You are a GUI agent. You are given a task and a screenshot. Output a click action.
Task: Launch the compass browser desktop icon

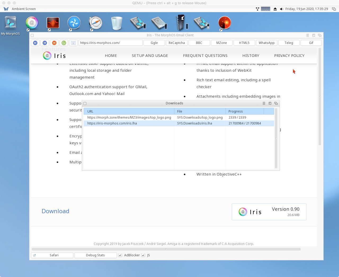95,23
